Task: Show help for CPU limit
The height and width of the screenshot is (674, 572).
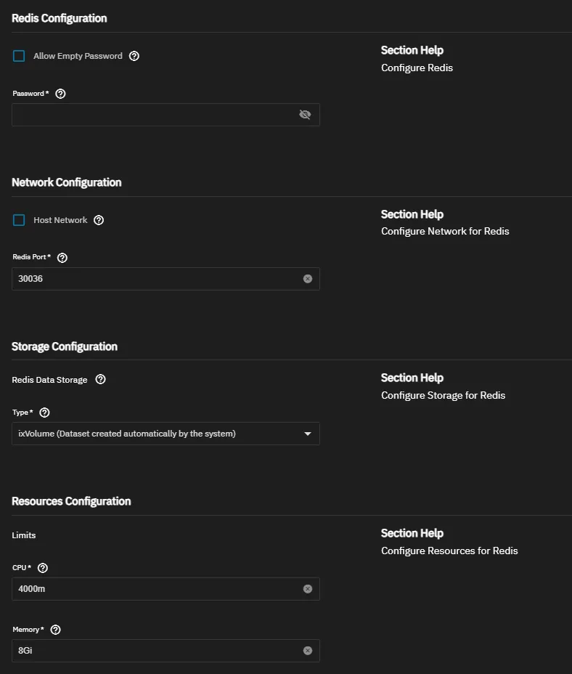Action: [x=43, y=568]
